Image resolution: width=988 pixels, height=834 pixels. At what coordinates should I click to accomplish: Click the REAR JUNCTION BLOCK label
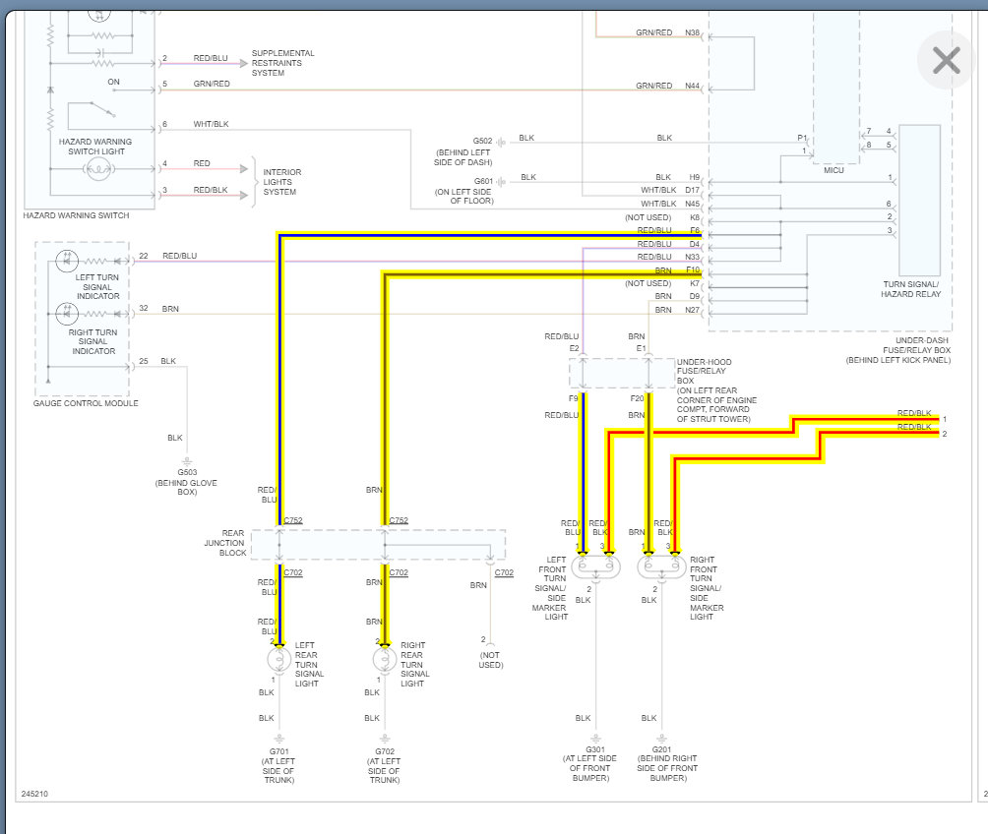(x=225, y=543)
